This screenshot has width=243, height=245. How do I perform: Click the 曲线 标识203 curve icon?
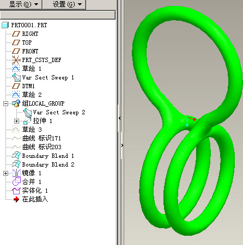[16, 147]
